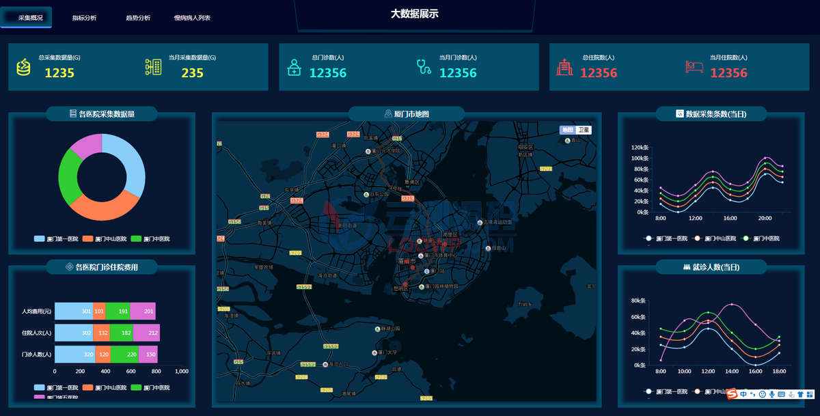Switch to the 指标分析 tab
The image size is (820, 416).
coord(85,18)
